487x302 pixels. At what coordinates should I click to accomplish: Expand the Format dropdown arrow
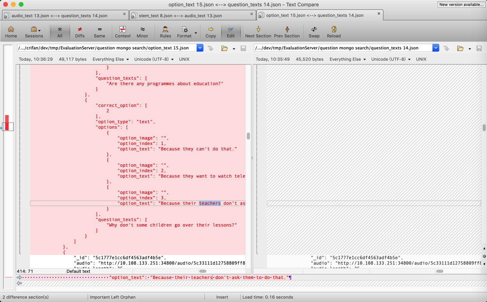click(x=196, y=33)
